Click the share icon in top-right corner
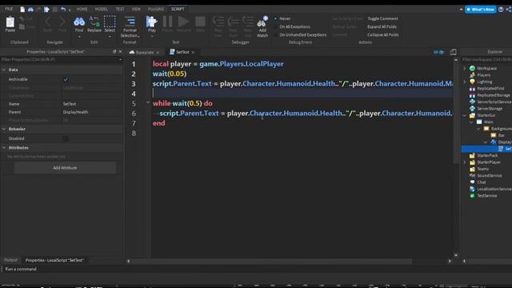 coord(509,9)
